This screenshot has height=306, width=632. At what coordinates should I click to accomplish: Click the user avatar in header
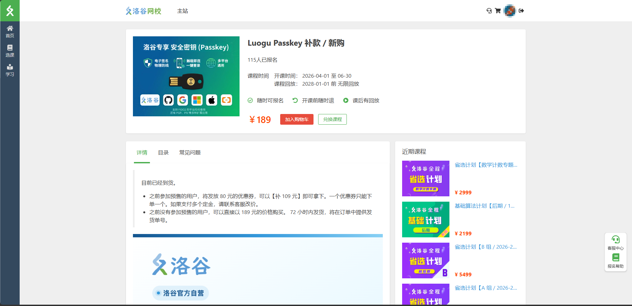click(510, 11)
